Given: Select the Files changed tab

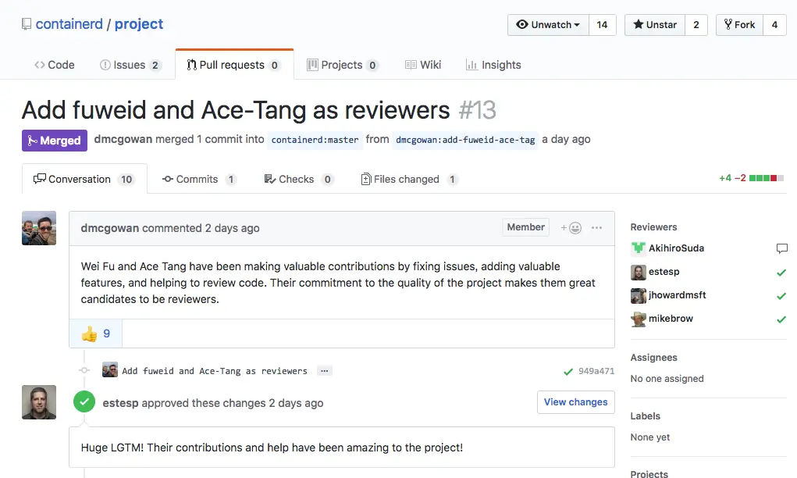Looking at the screenshot, I should point(409,179).
